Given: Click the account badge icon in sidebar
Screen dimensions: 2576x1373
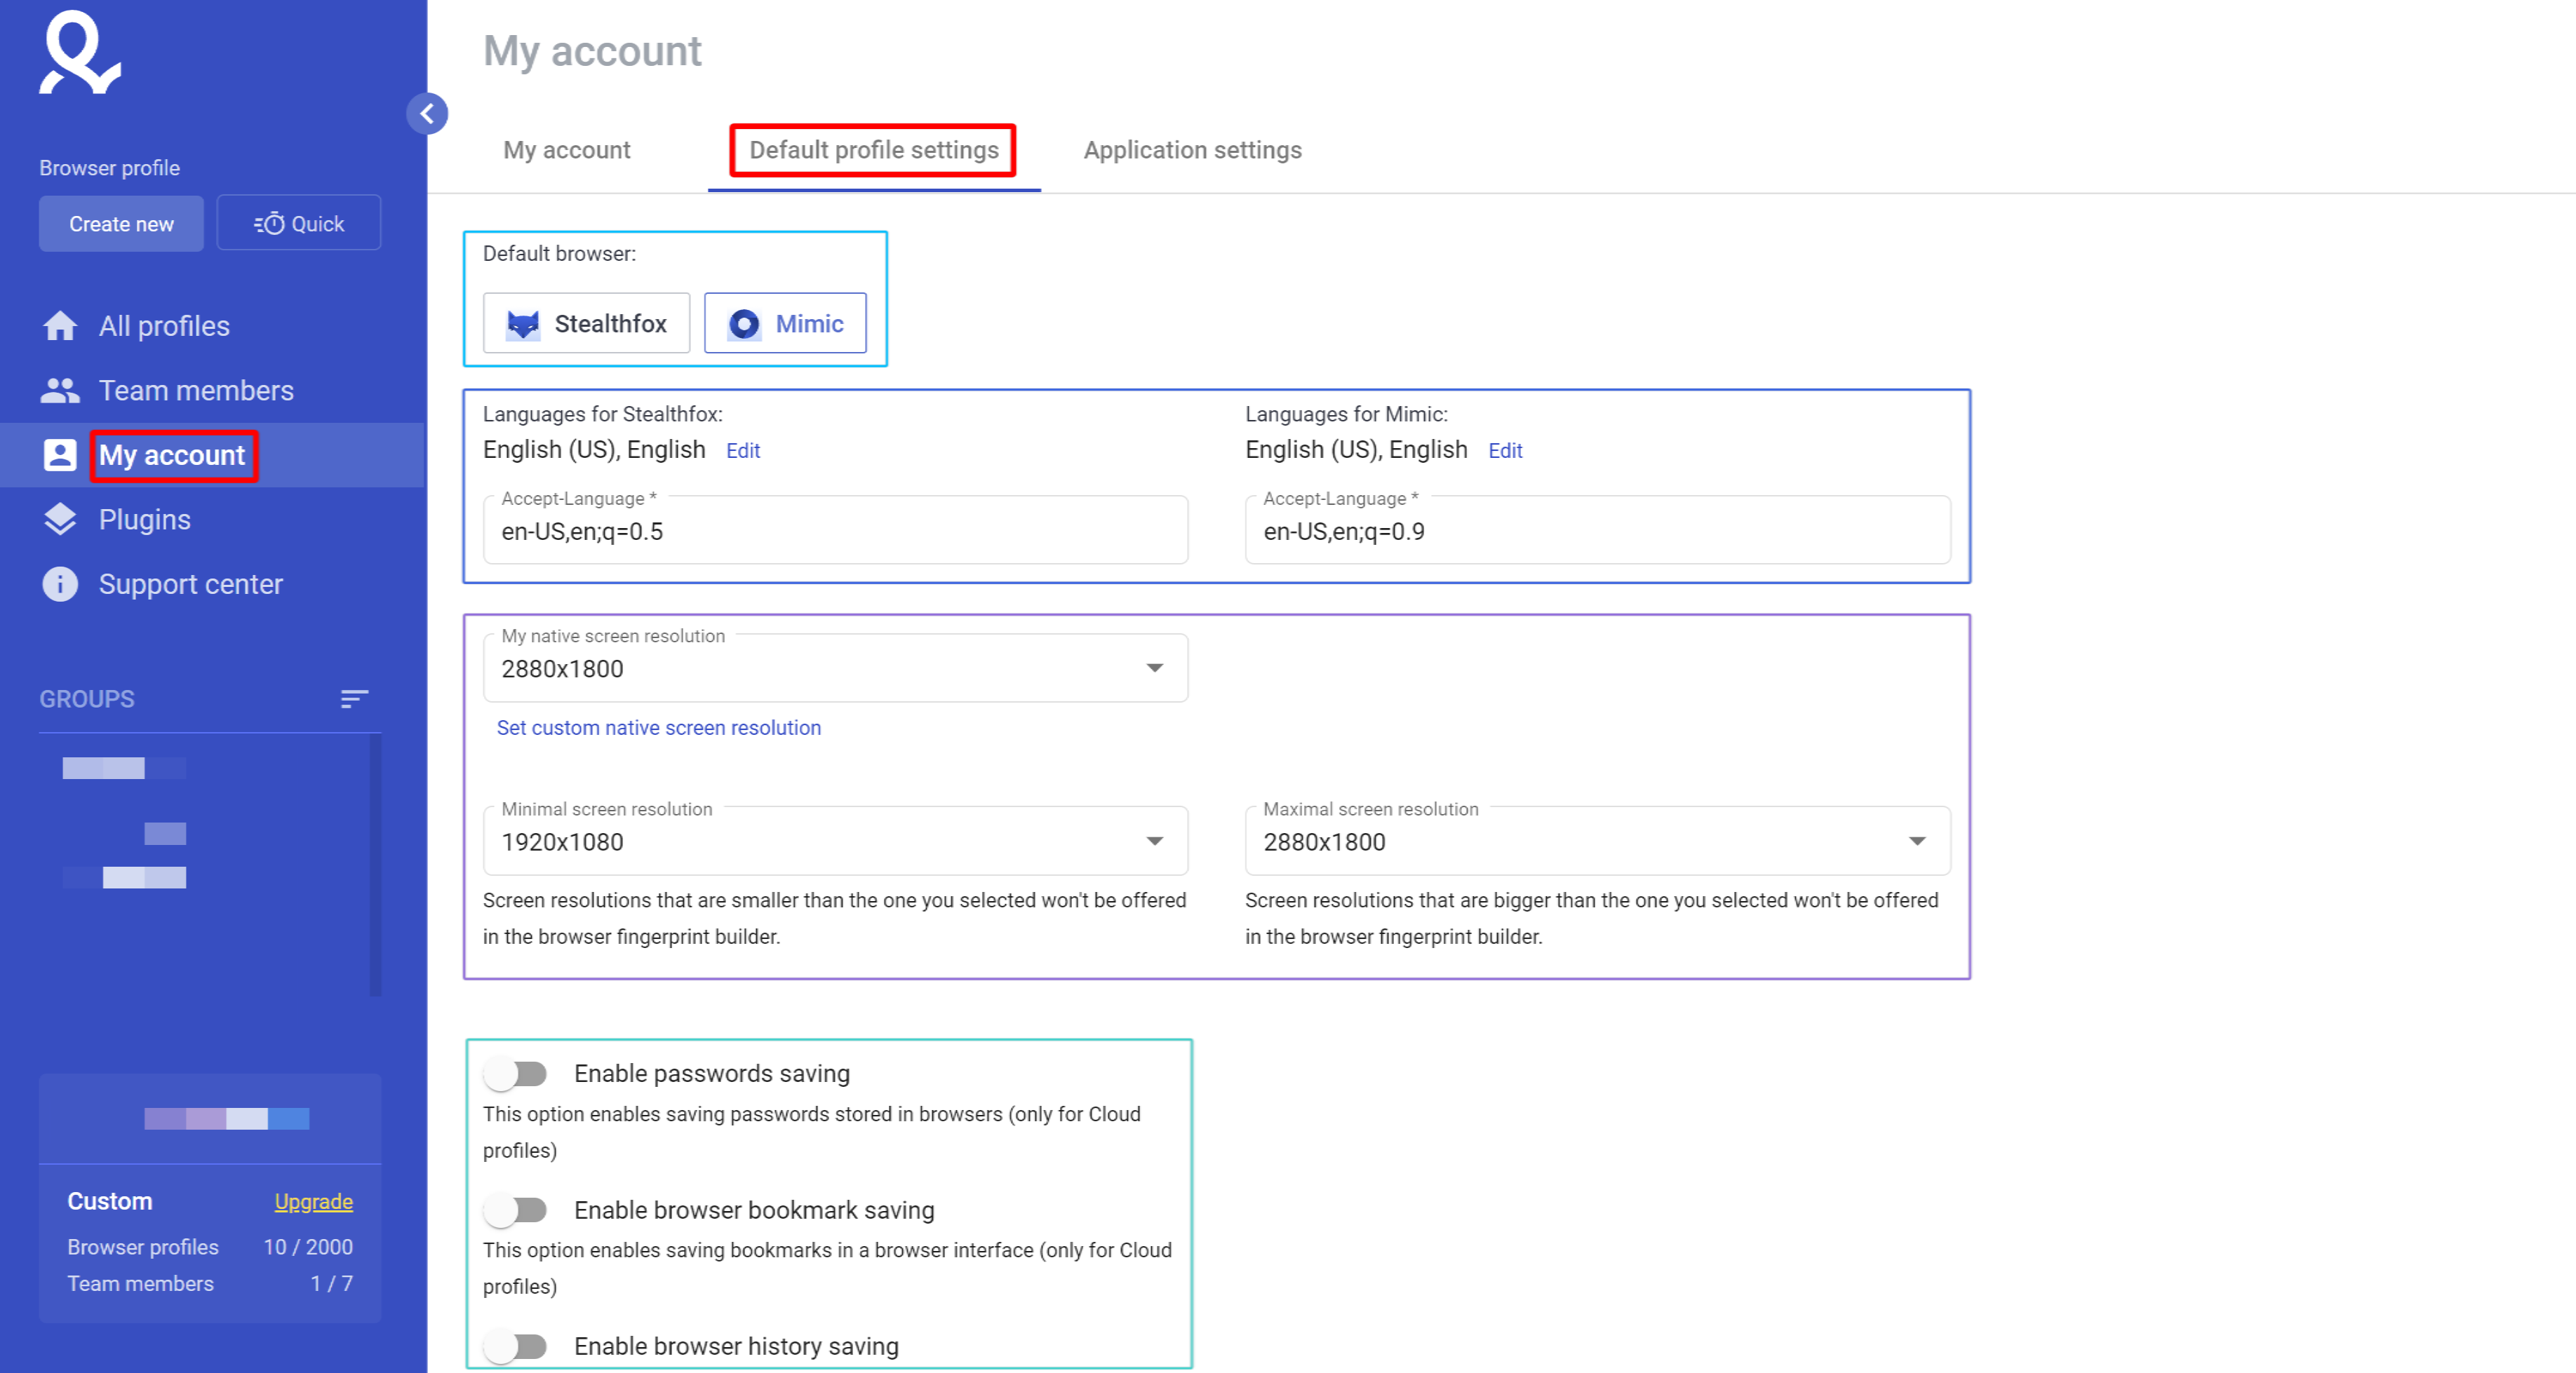Looking at the screenshot, I should point(60,454).
